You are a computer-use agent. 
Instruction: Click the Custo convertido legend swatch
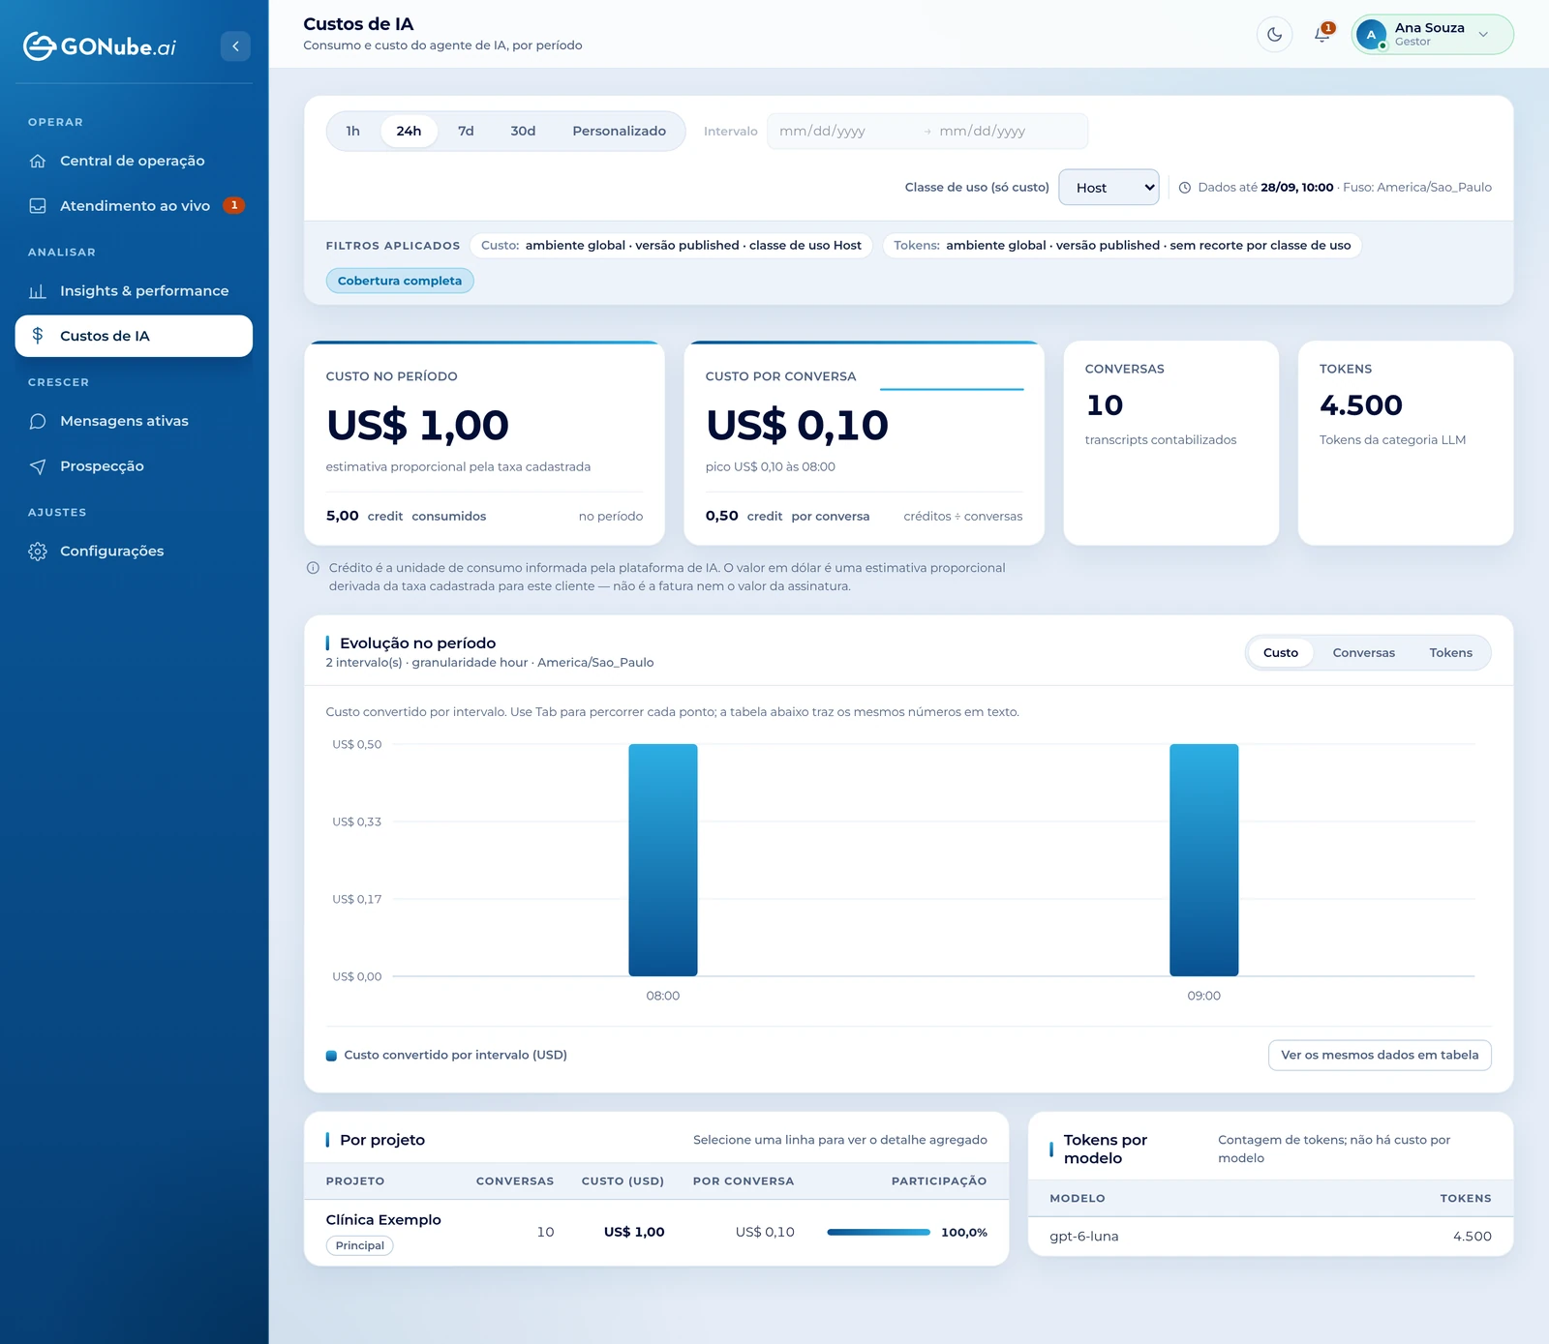coord(331,1056)
